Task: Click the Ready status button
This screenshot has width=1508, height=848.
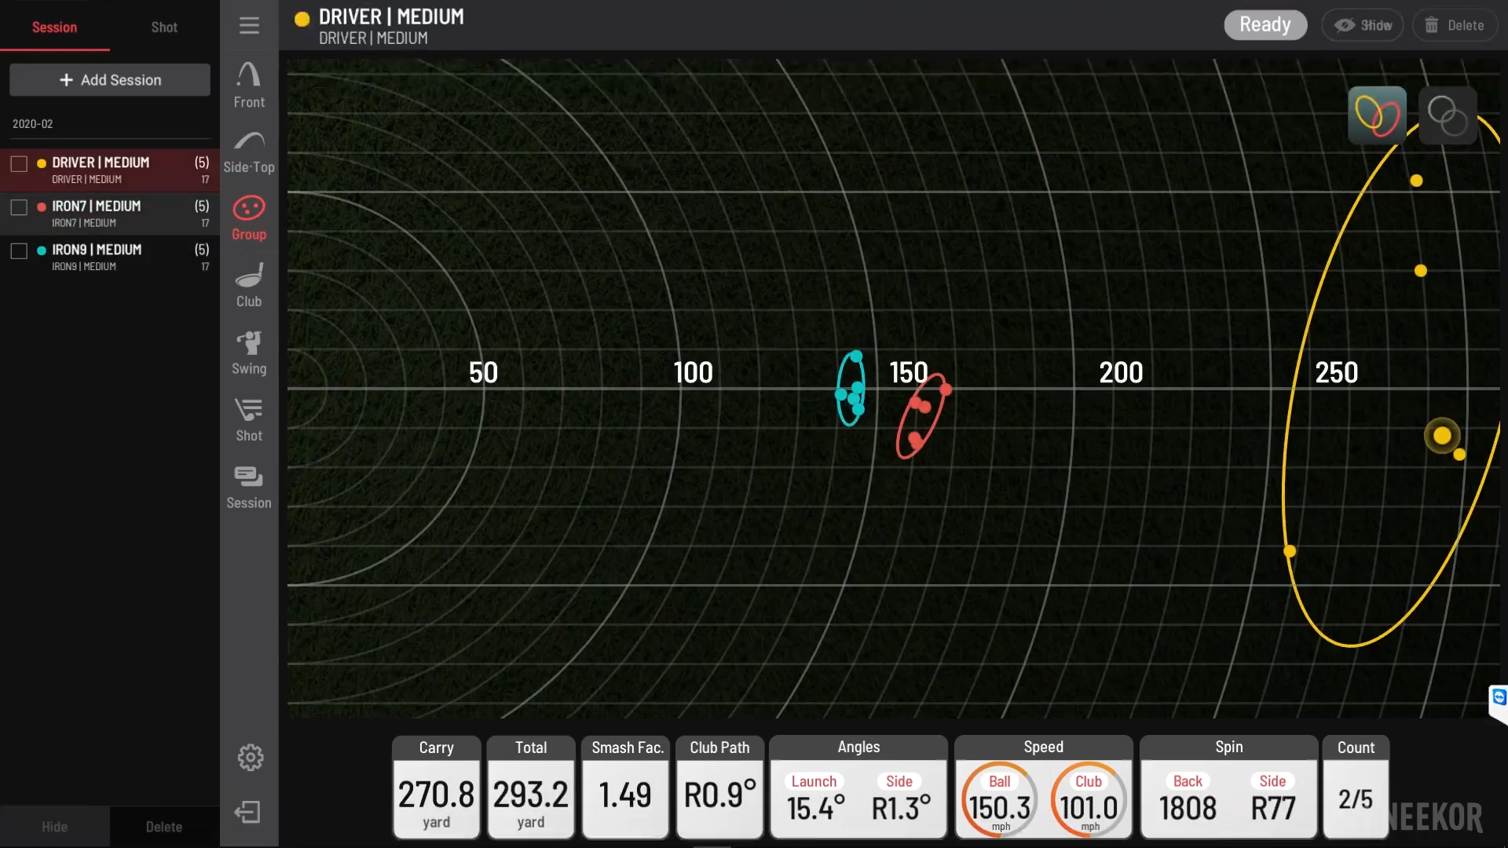Action: tap(1265, 25)
